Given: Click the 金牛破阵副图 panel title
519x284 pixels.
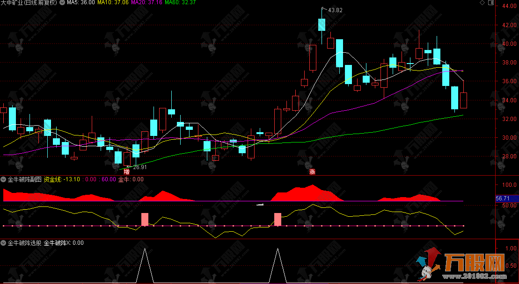Looking at the screenshot, I should coord(24,179).
